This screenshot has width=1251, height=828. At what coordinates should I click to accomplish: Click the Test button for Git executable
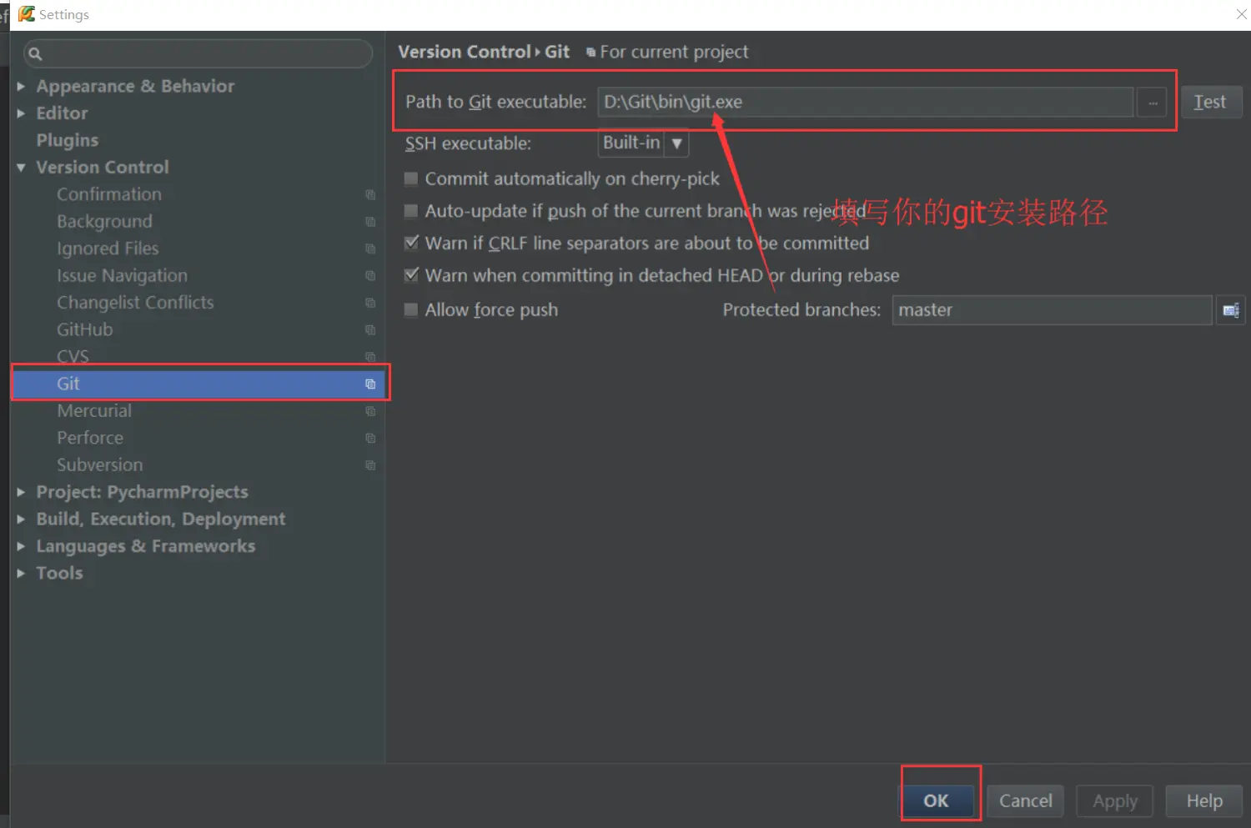click(1211, 103)
